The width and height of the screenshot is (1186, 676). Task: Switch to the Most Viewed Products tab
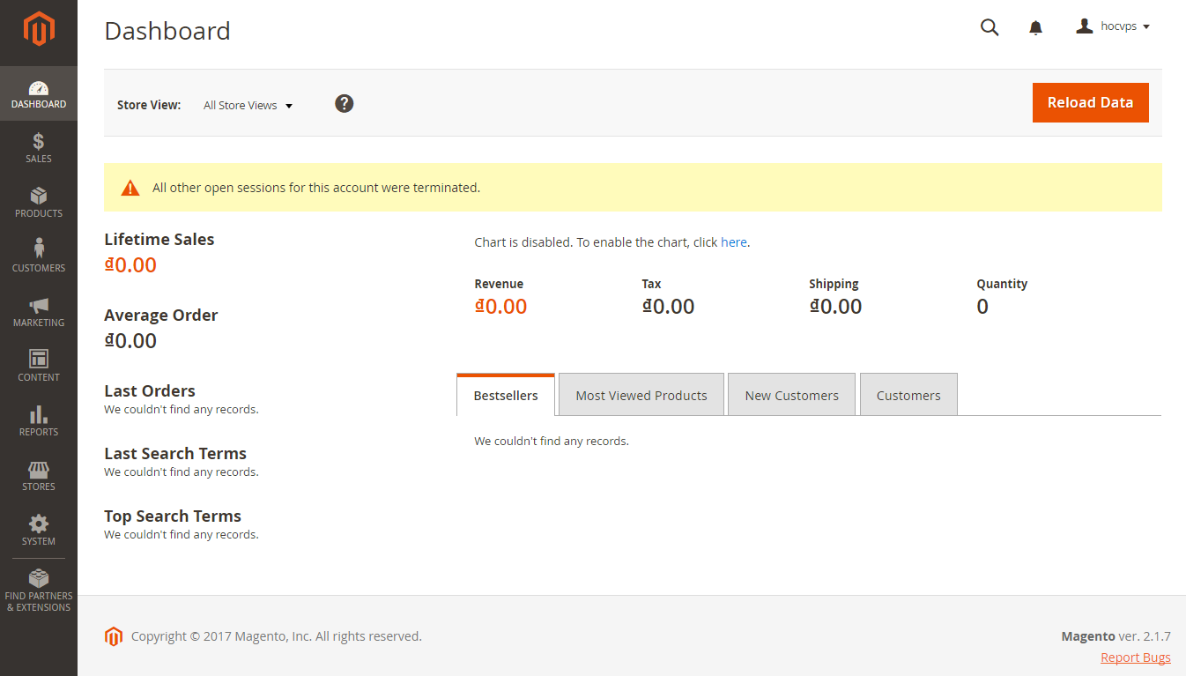pyautogui.click(x=641, y=394)
